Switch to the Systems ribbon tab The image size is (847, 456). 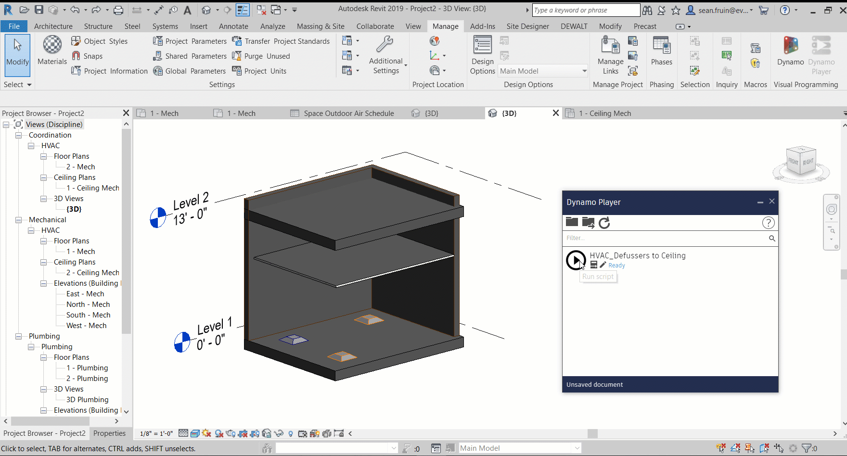point(165,26)
